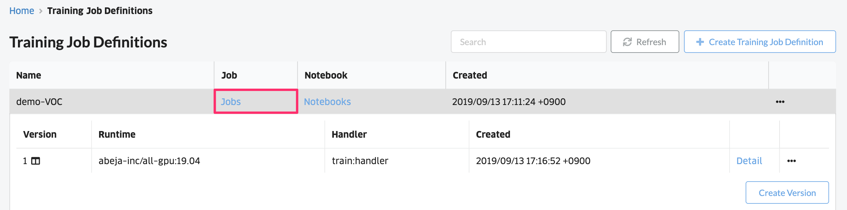This screenshot has width=847, height=210.
Task: Open the three-dots menu for demo-VOC
Action: [x=780, y=102]
